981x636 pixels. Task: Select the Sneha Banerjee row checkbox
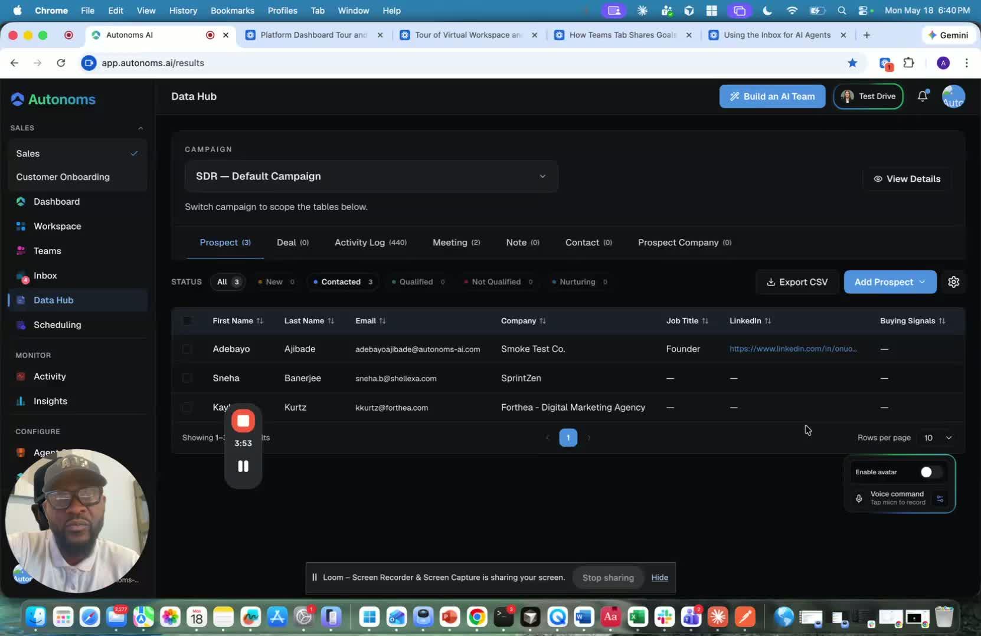[x=187, y=378]
